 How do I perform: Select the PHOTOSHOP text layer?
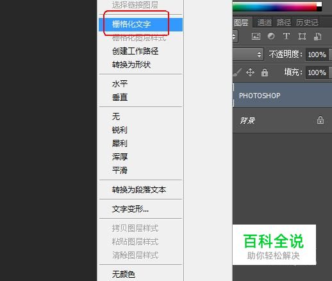point(282,96)
